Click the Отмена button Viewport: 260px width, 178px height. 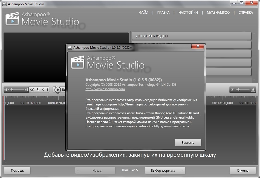tap(242, 170)
